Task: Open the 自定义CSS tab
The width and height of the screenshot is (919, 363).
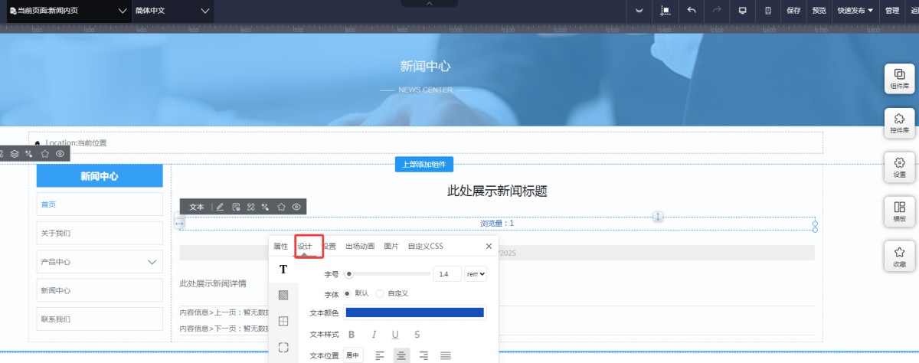Action: click(x=425, y=247)
